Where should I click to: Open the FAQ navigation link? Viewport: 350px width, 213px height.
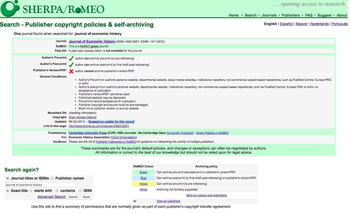point(308,15)
